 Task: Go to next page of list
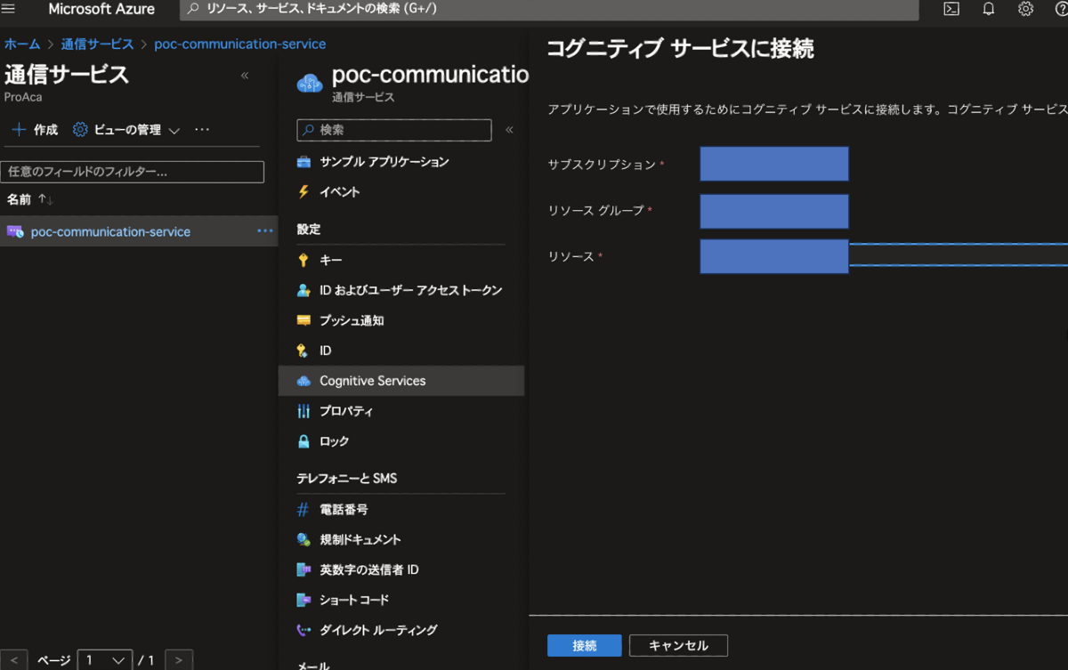(179, 660)
